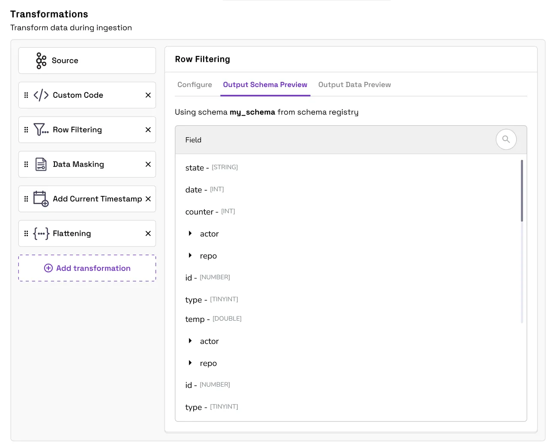Select the Source step card
Image resolution: width=556 pixels, height=448 pixels.
pyautogui.click(x=87, y=60)
